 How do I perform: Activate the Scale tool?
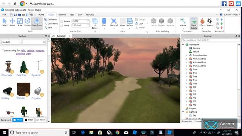20,22
